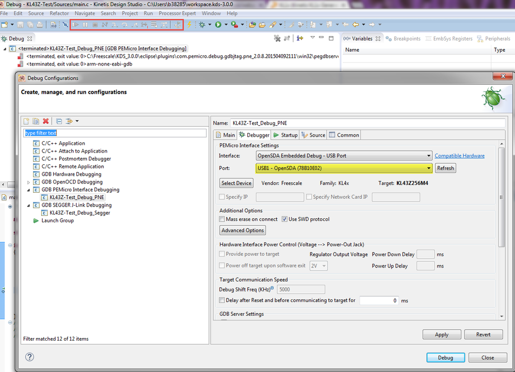
Task: Open the Breakpoints view tab
Action: [403, 39]
